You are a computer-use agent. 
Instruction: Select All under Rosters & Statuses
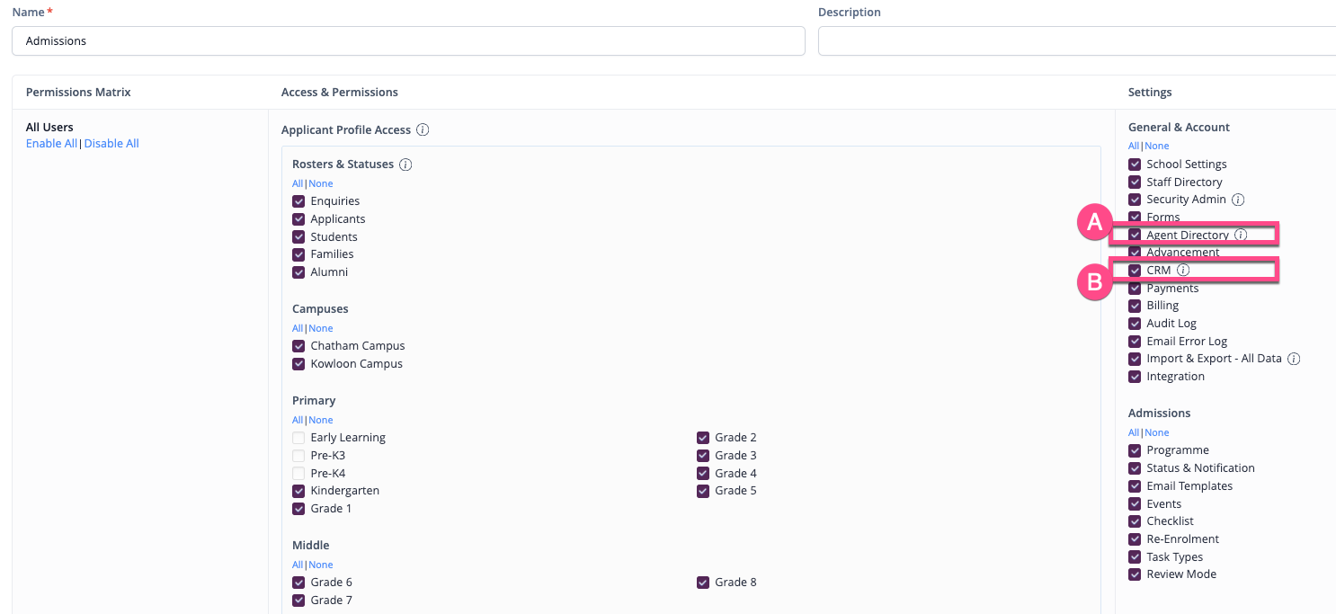click(298, 183)
